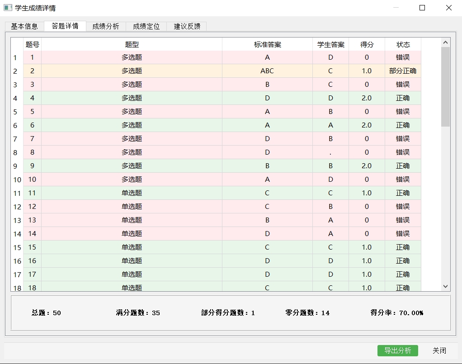The width and height of the screenshot is (462, 364).
Task: Open the 成绩分析 tab
Action: [106, 26]
